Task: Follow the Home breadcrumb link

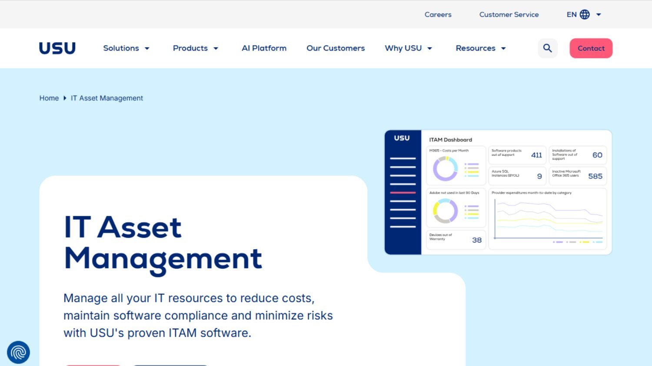Action: [49, 98]
